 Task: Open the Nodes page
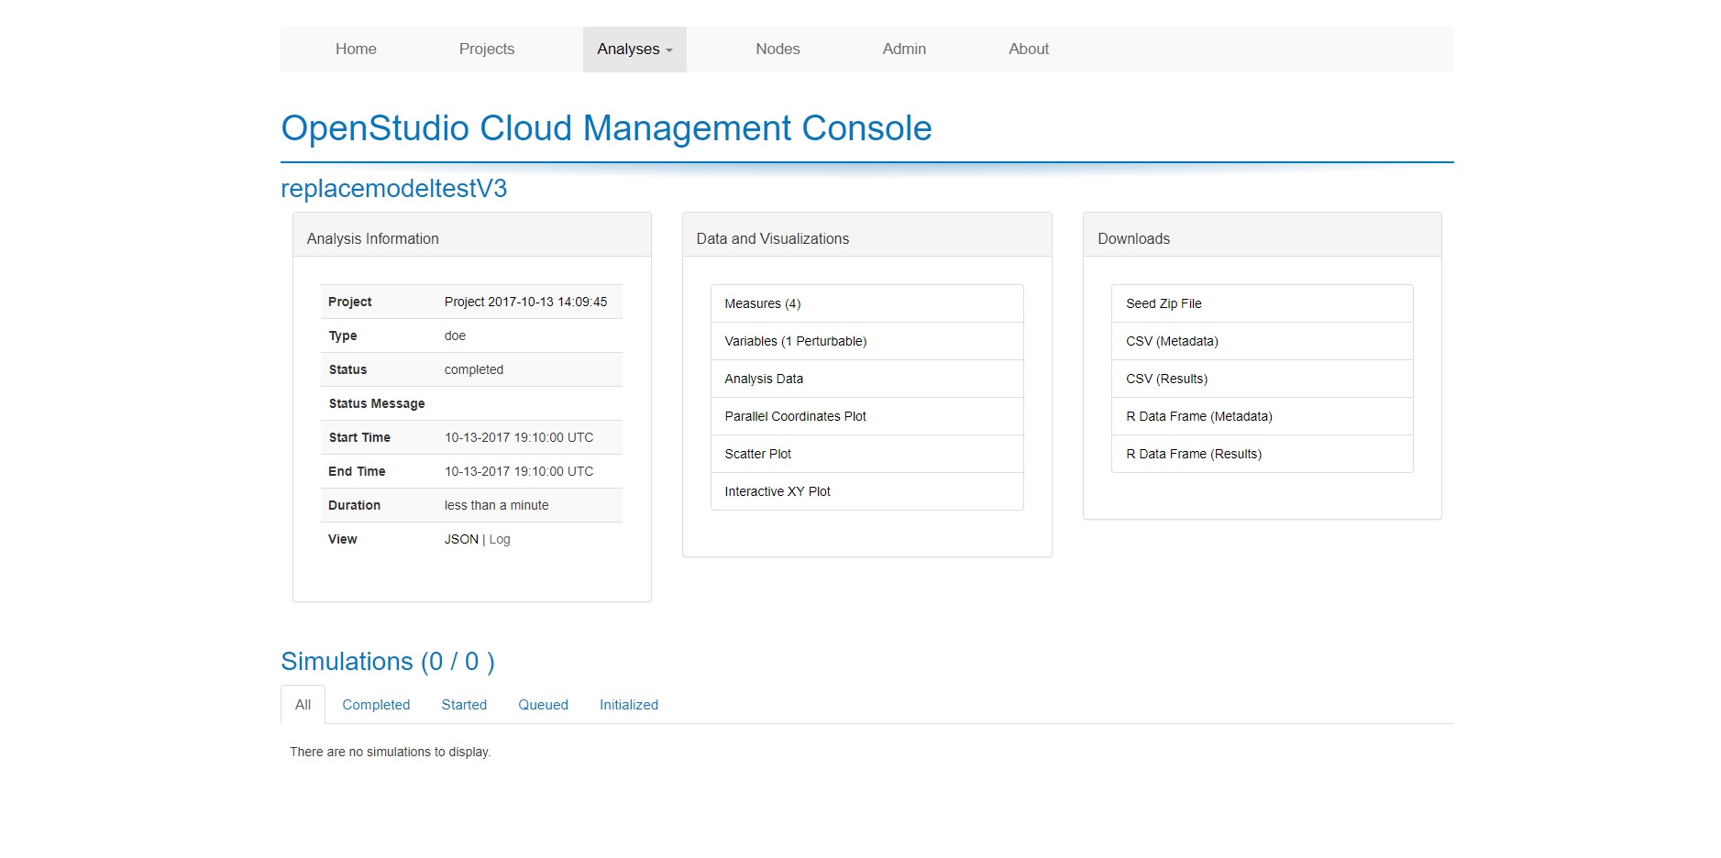(x=778, y=49)
